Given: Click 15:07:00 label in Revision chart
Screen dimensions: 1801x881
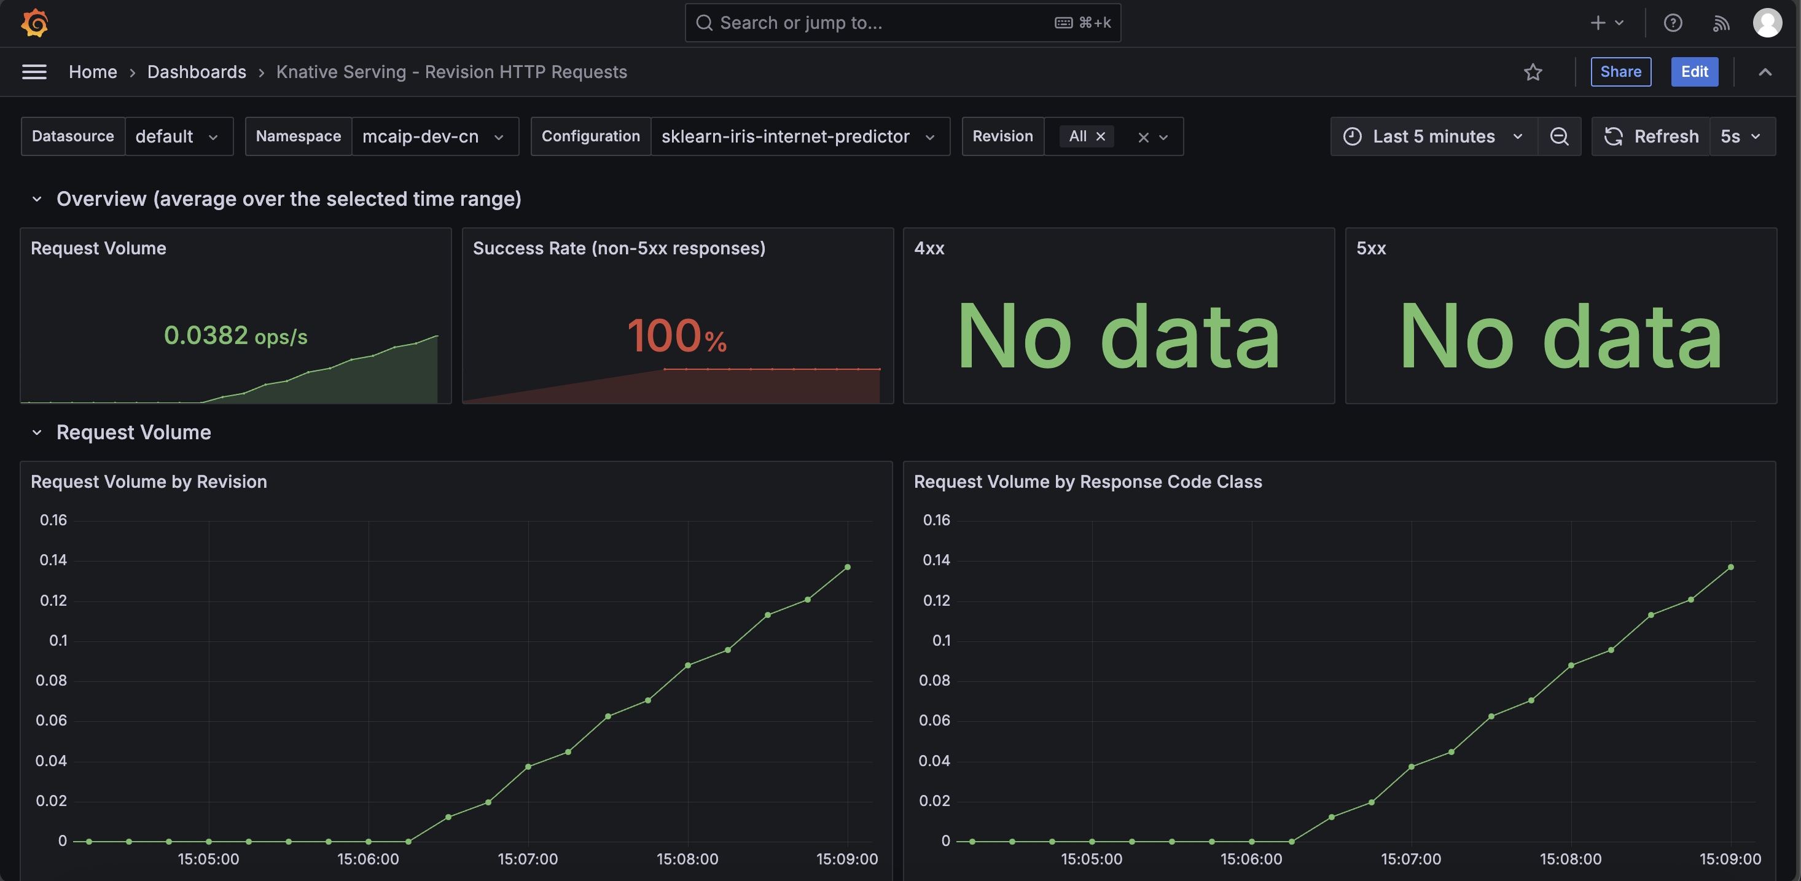Looking at the screenshot, I should tap(528, 859).
